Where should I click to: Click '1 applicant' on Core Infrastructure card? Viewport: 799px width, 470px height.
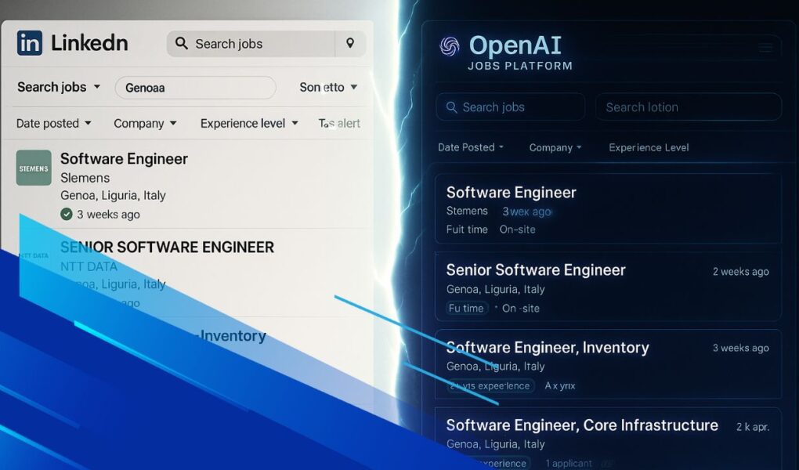(569, 464)
